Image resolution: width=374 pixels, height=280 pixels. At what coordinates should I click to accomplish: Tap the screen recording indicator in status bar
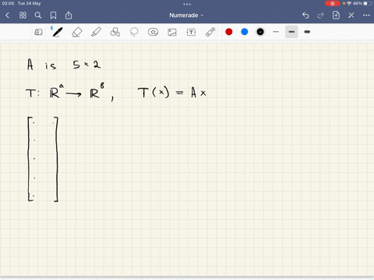(x=332, y=3)
